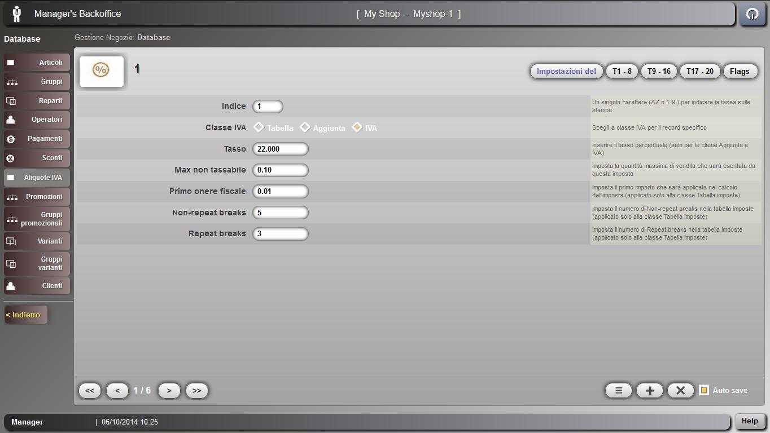Viewport: 770px width, 433px height.
Task: Click the percent record icon
Action: 101,70
